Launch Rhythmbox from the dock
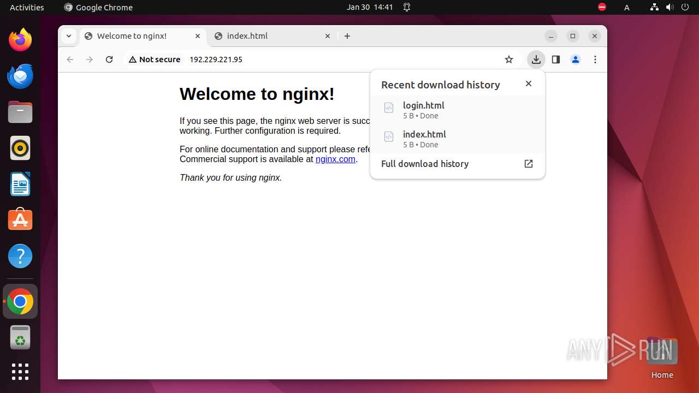Image resolution: width=699 pixels, height=393 pixels. (20, 148)
